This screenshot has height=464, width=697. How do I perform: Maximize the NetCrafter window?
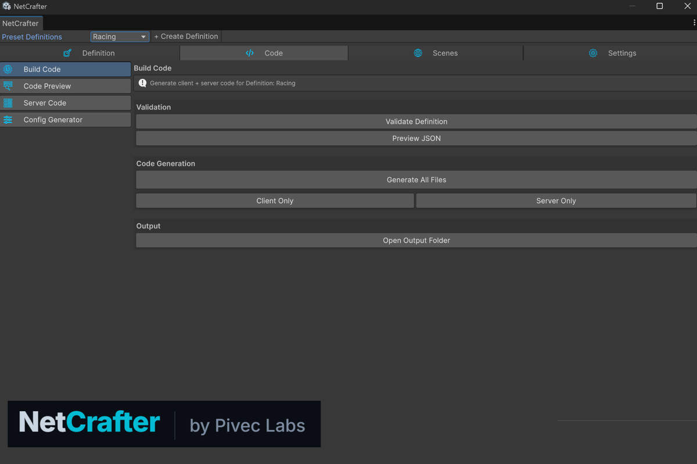click(x=659, y=6)
